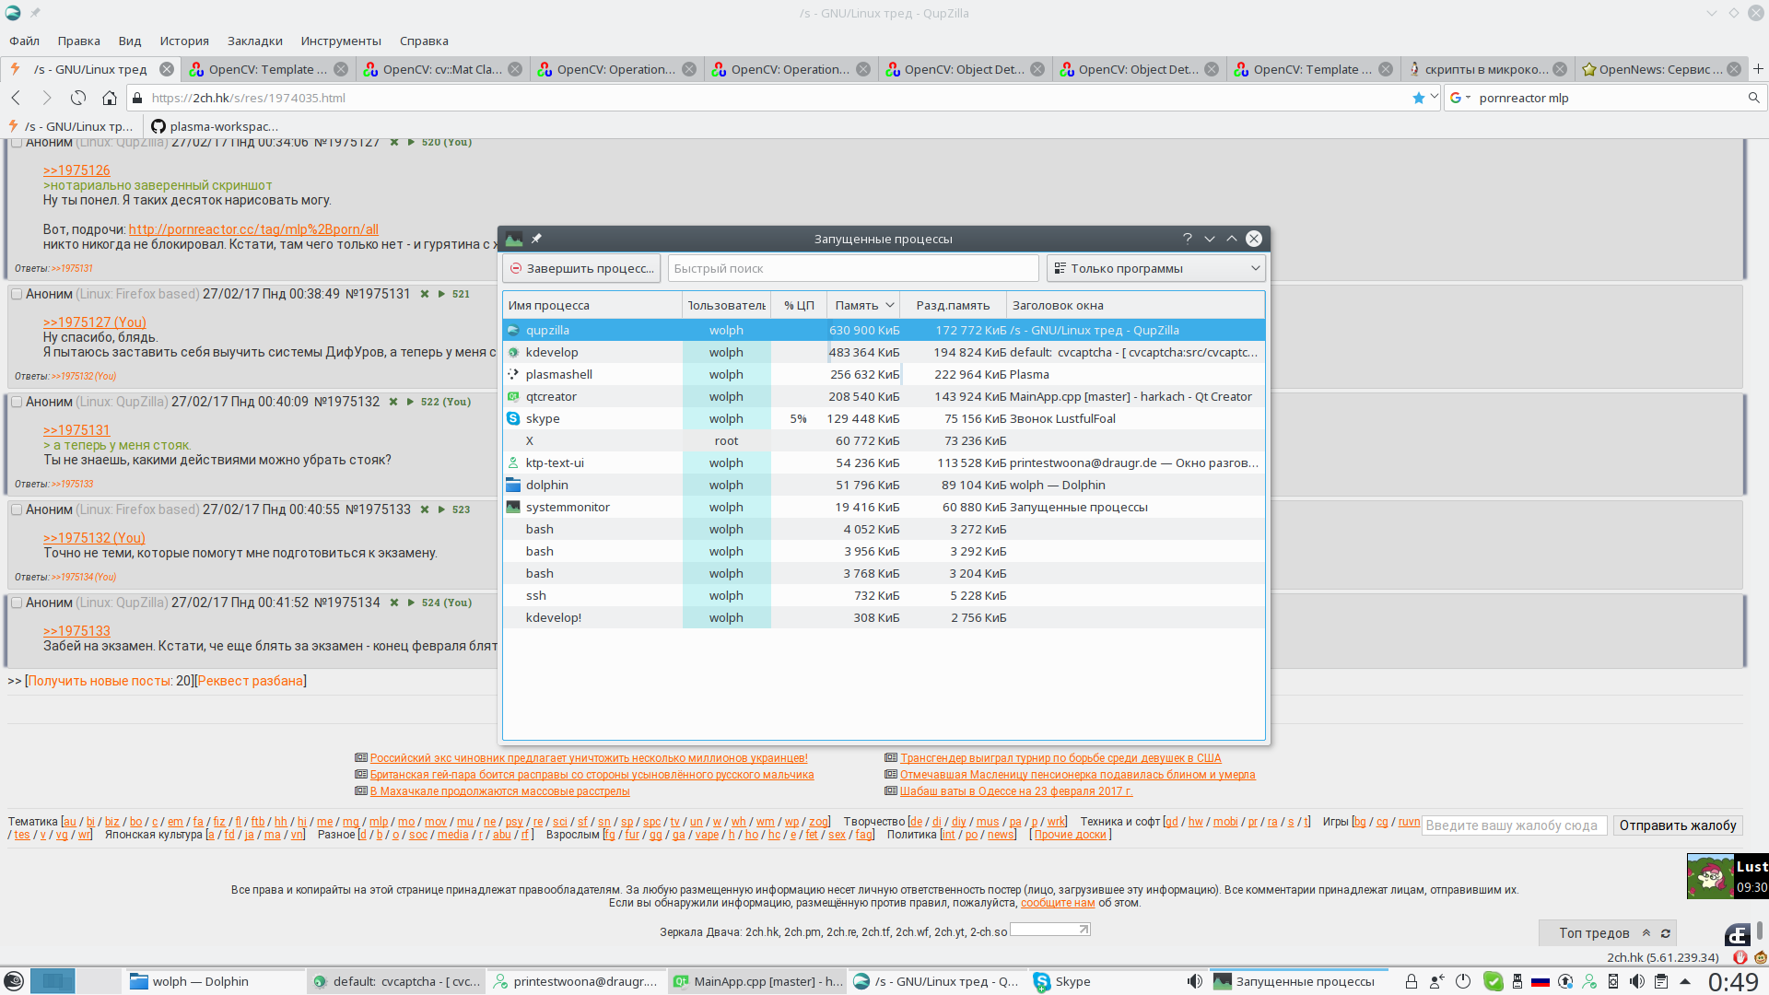This screenshot has width=1769, height=995.
Task: Click the play arrow icon on post №1975133
Action: point(441,509)
